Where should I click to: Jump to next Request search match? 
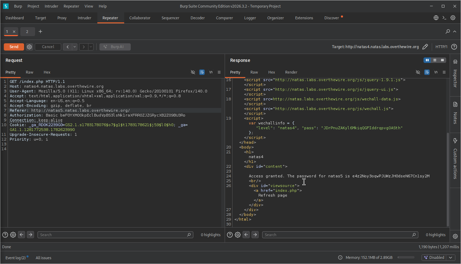[31, 235]
